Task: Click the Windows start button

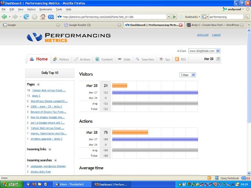Action: pos(12,184)
